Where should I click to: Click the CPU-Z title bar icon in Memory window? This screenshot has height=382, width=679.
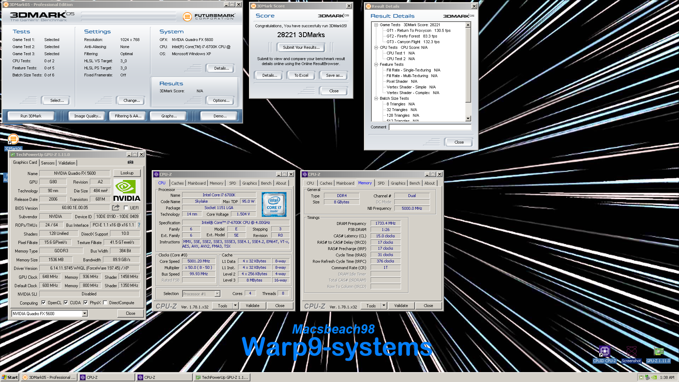coord(305,174)
